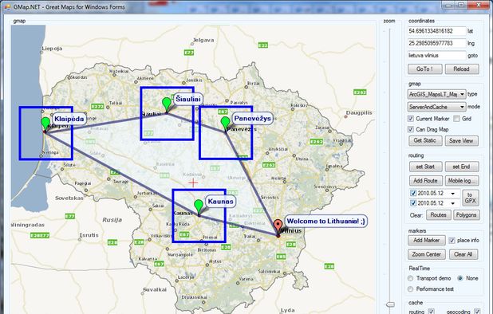Click the E272 road sign on map
Viewport: 493px width, 314px height.
coord(97,107)
